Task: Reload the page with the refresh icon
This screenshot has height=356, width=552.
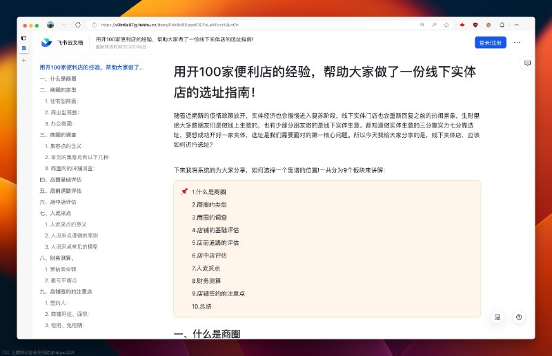Action: click(x=78, y=25)
